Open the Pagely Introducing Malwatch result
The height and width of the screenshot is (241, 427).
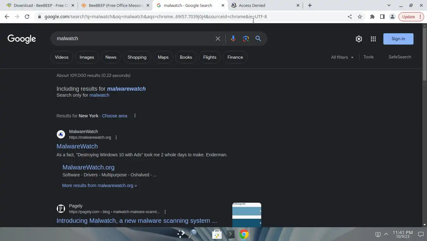(137, 221)
